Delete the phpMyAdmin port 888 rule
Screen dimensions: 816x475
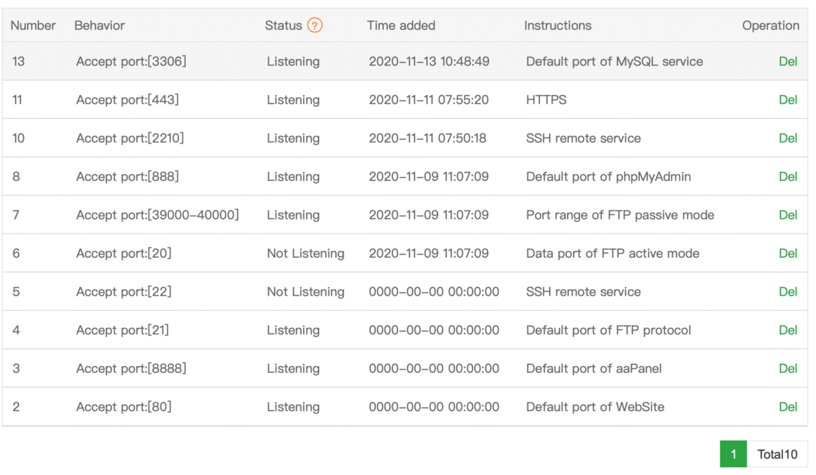coord(787,177)
